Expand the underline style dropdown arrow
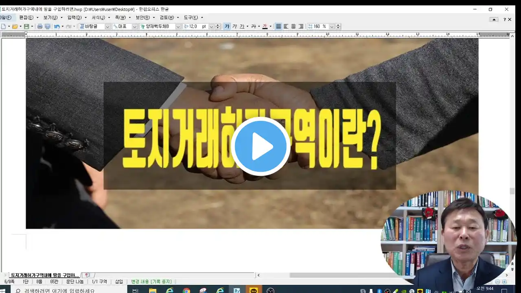 (x=247, y=26)
